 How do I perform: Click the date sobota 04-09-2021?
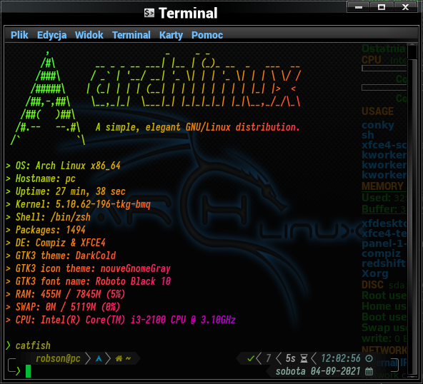point(318,371)
